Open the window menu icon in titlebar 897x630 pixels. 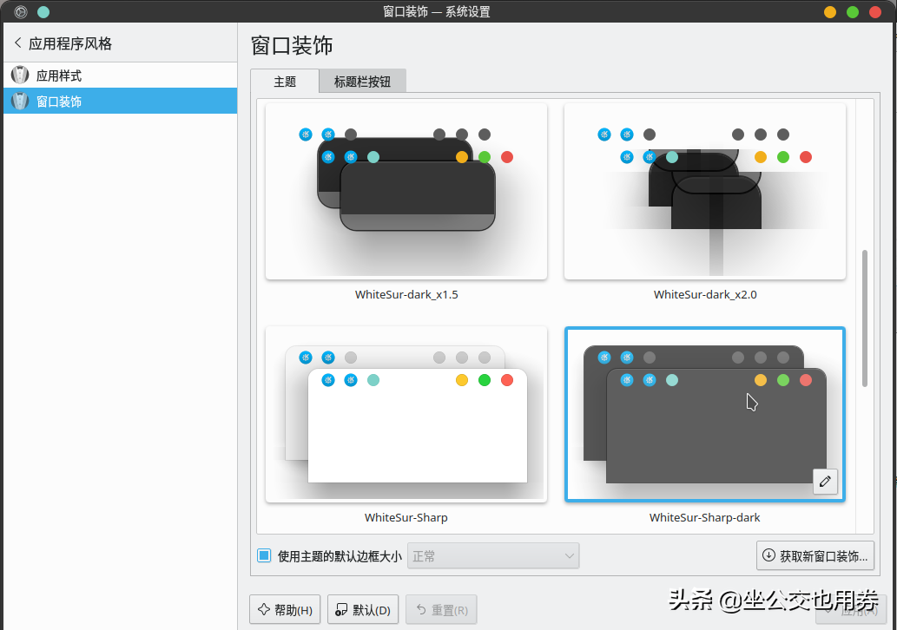point(21,12)
